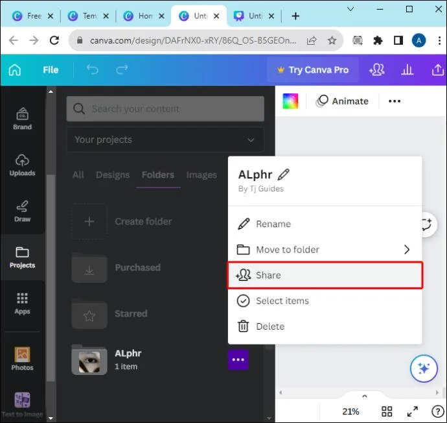Click the 21% zoom level

coord(350,411)
